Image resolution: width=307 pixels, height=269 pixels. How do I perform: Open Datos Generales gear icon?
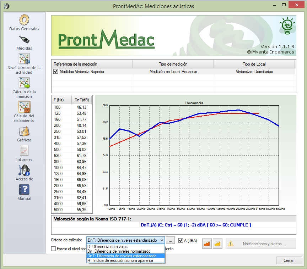(x=24, y=20)
